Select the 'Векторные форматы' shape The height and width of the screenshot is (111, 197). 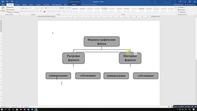[x=130, y=58]
